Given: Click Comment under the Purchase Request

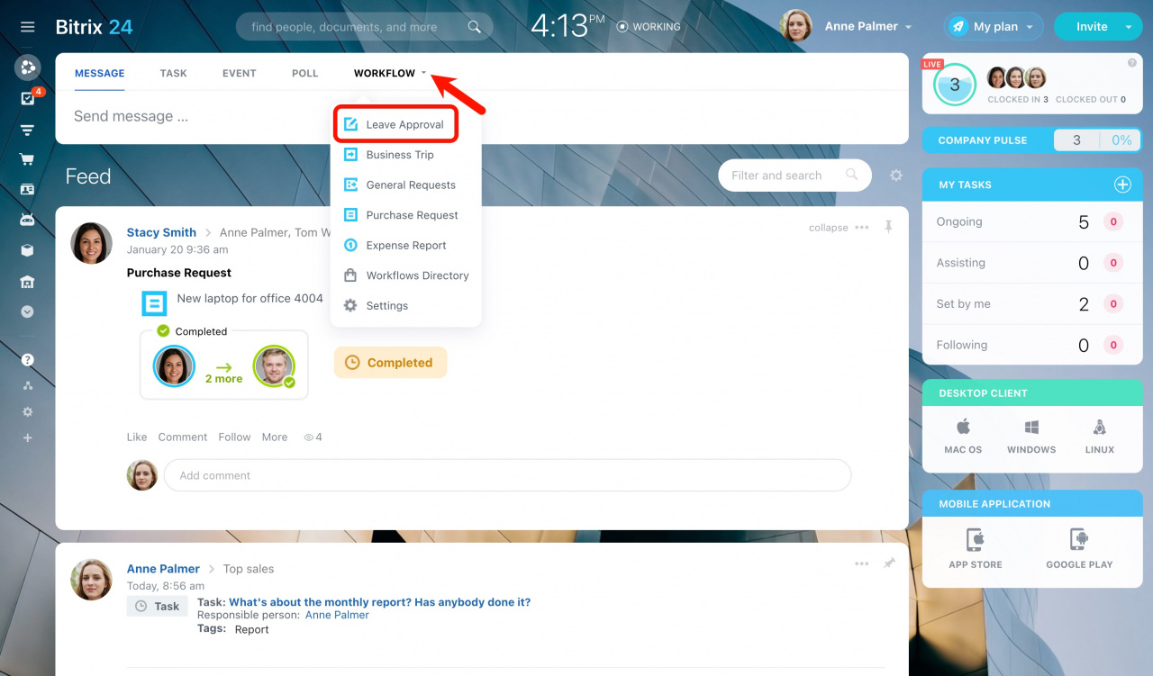Looking at the screenshot, I should 183,437.
